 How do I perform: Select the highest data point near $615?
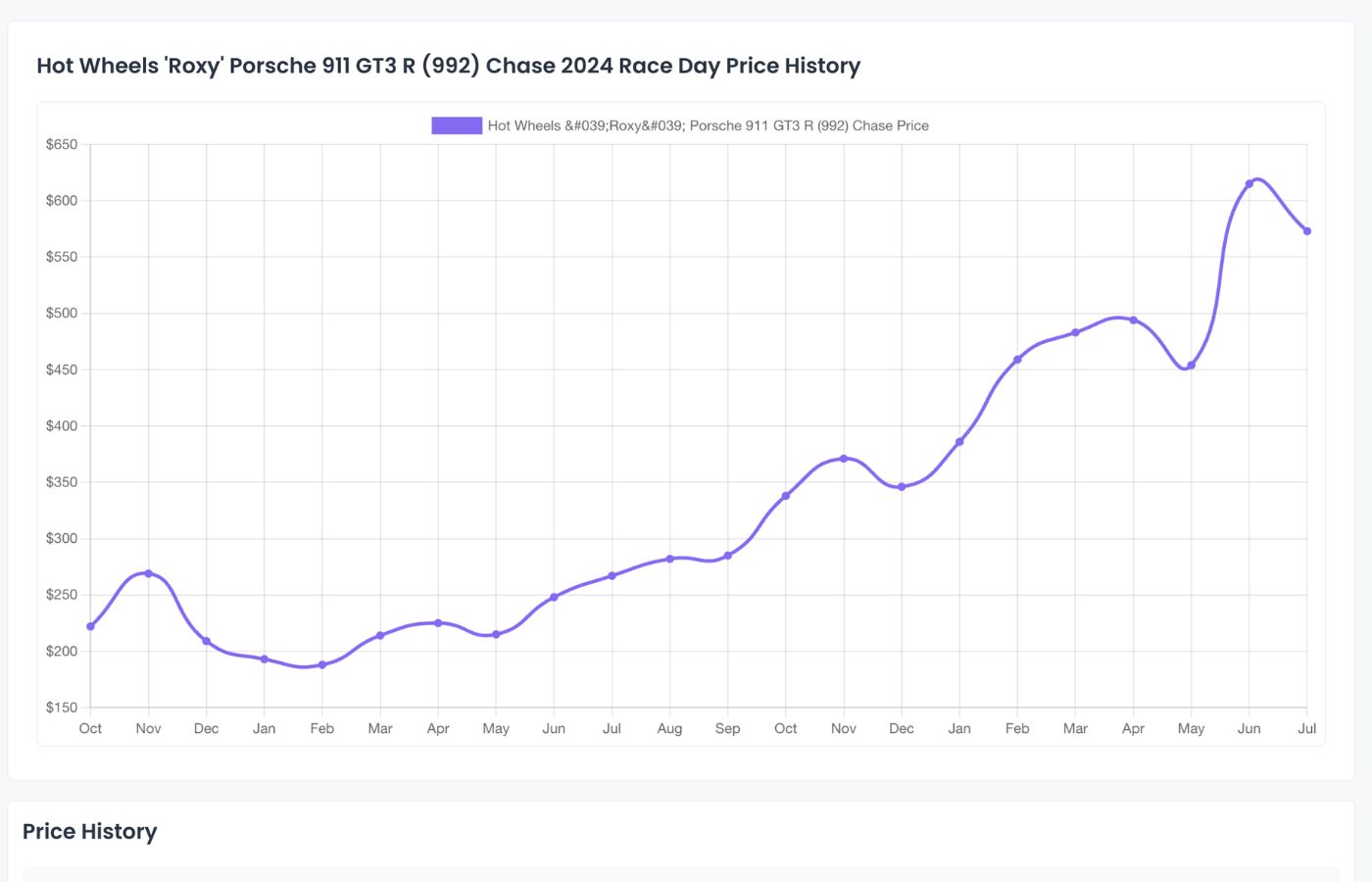coord(1249,184)
